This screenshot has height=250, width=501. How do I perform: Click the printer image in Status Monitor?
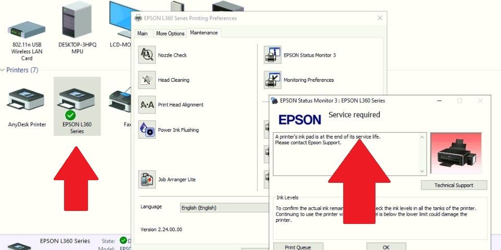pos(456,153)
